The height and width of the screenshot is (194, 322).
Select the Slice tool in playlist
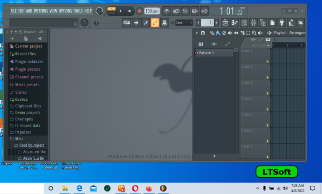coord(242,33)
